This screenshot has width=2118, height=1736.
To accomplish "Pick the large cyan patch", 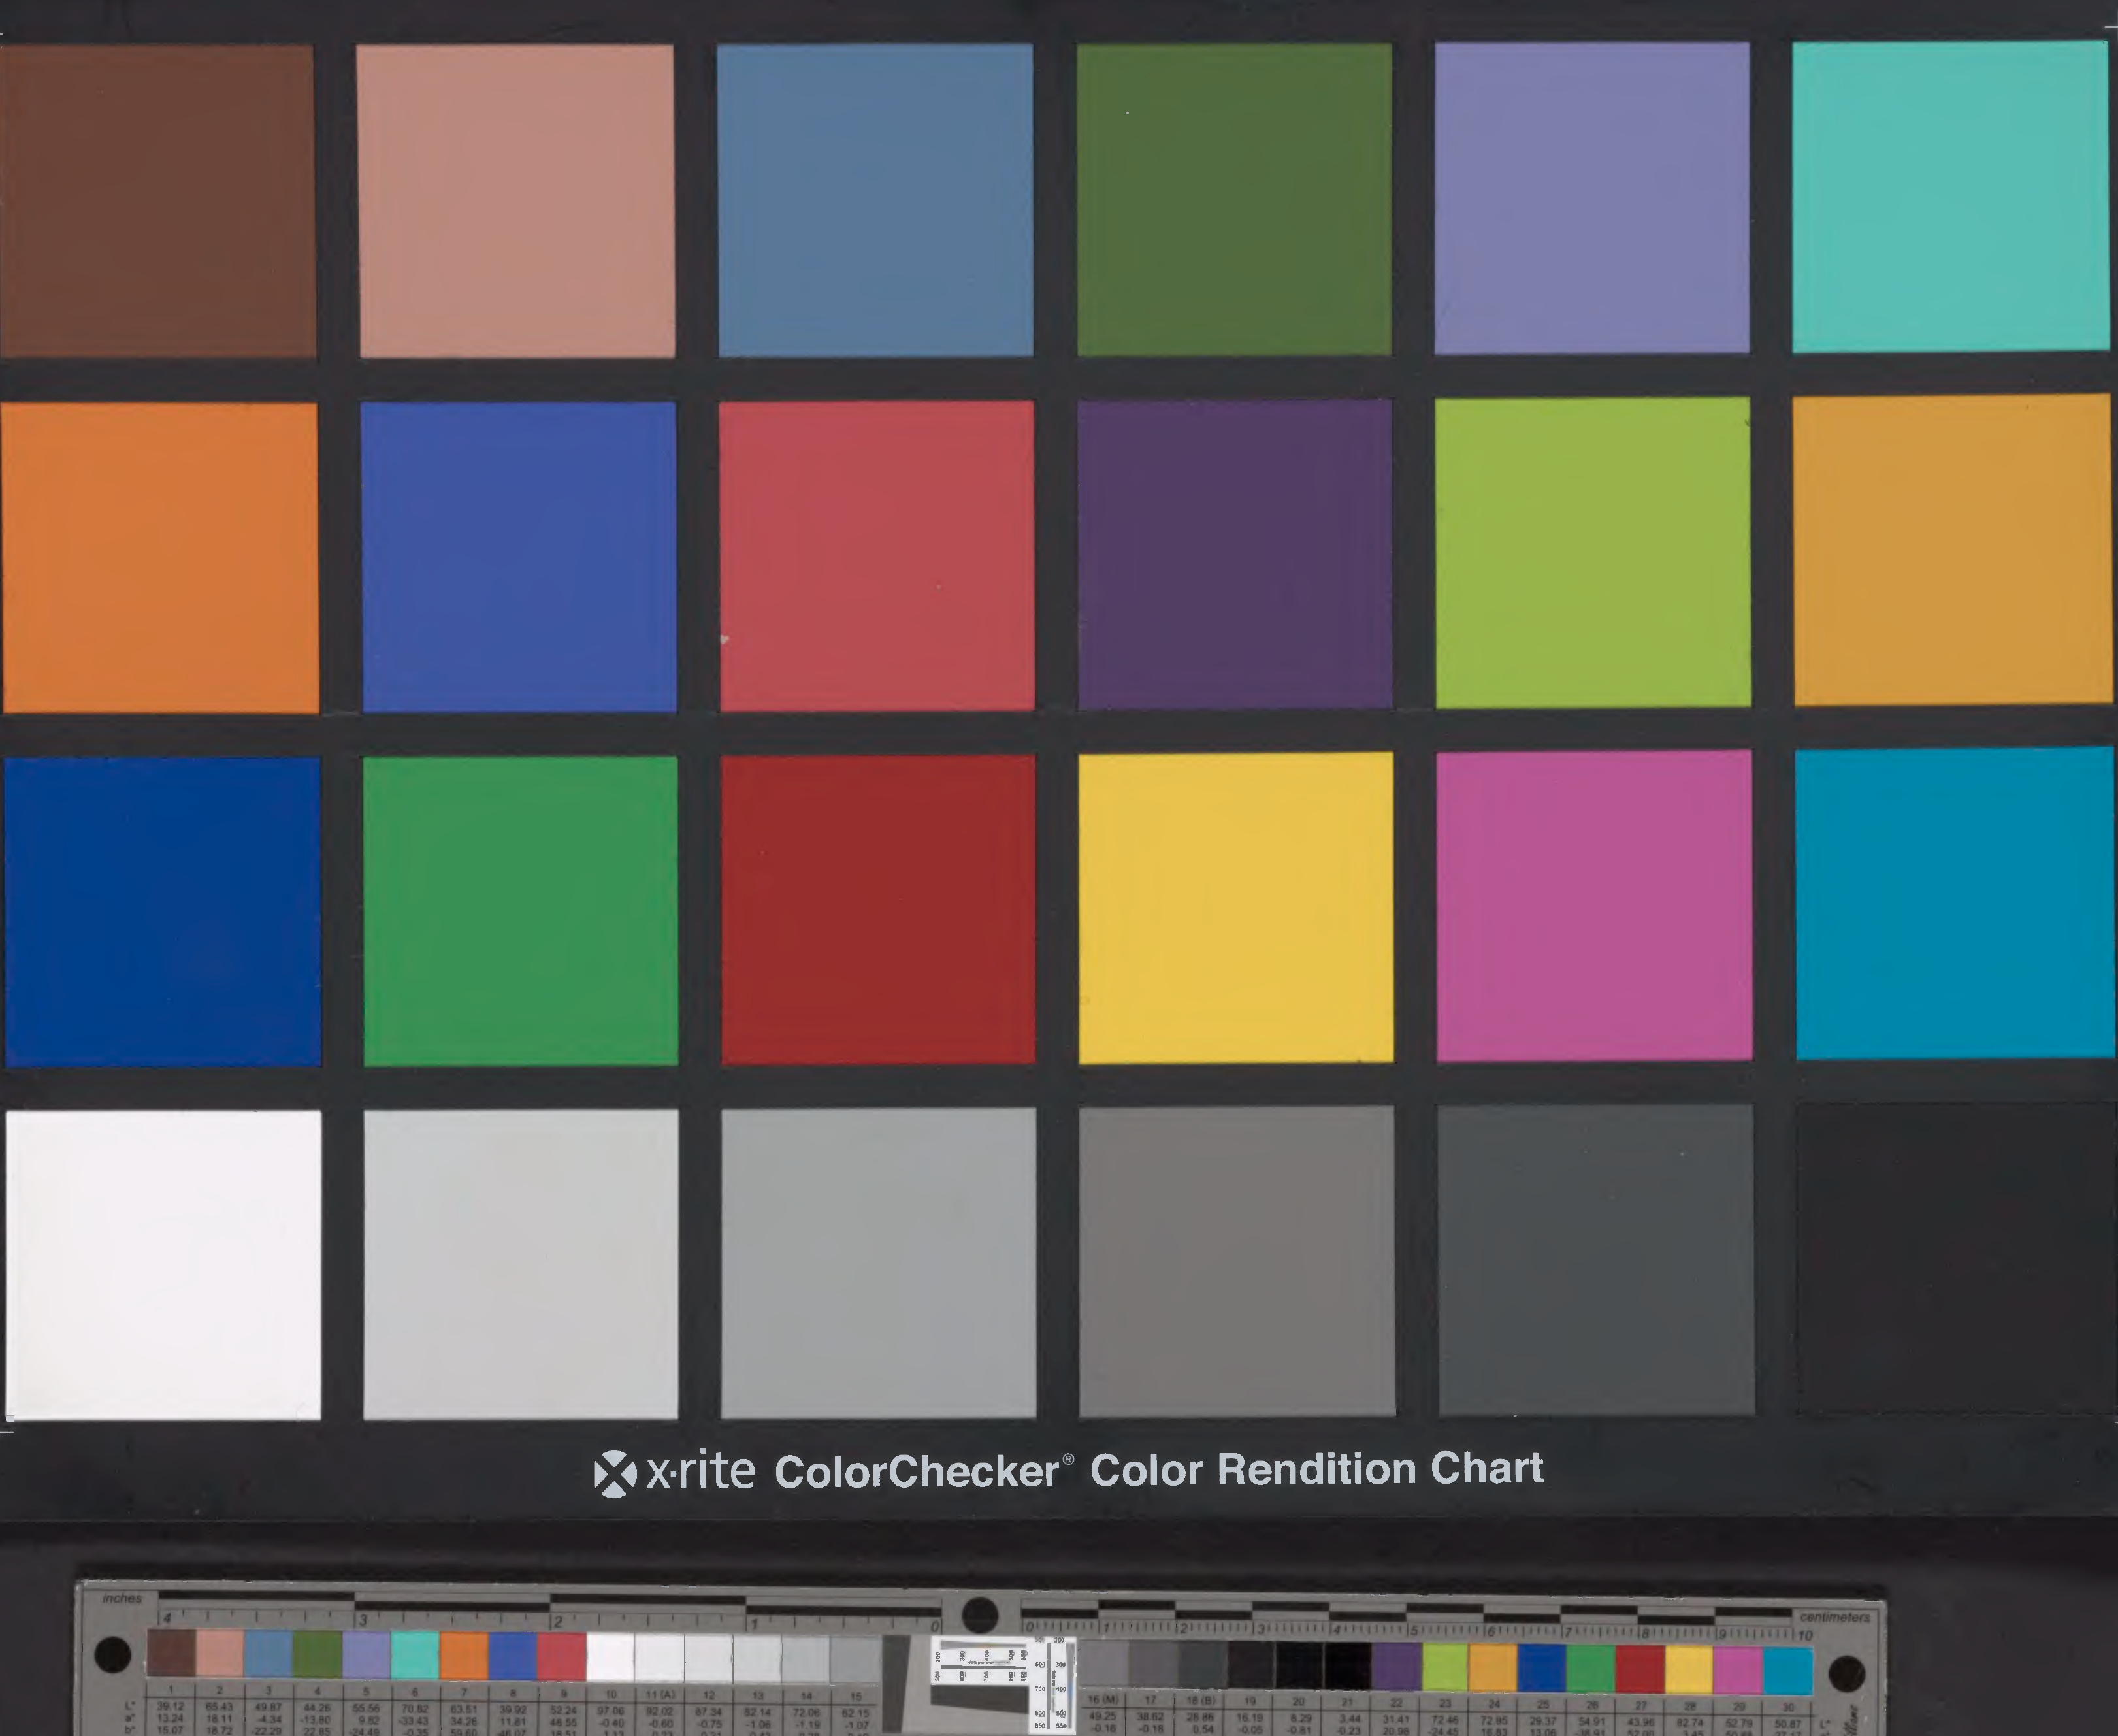I will pyautogui.click(x=1953, y=903).
